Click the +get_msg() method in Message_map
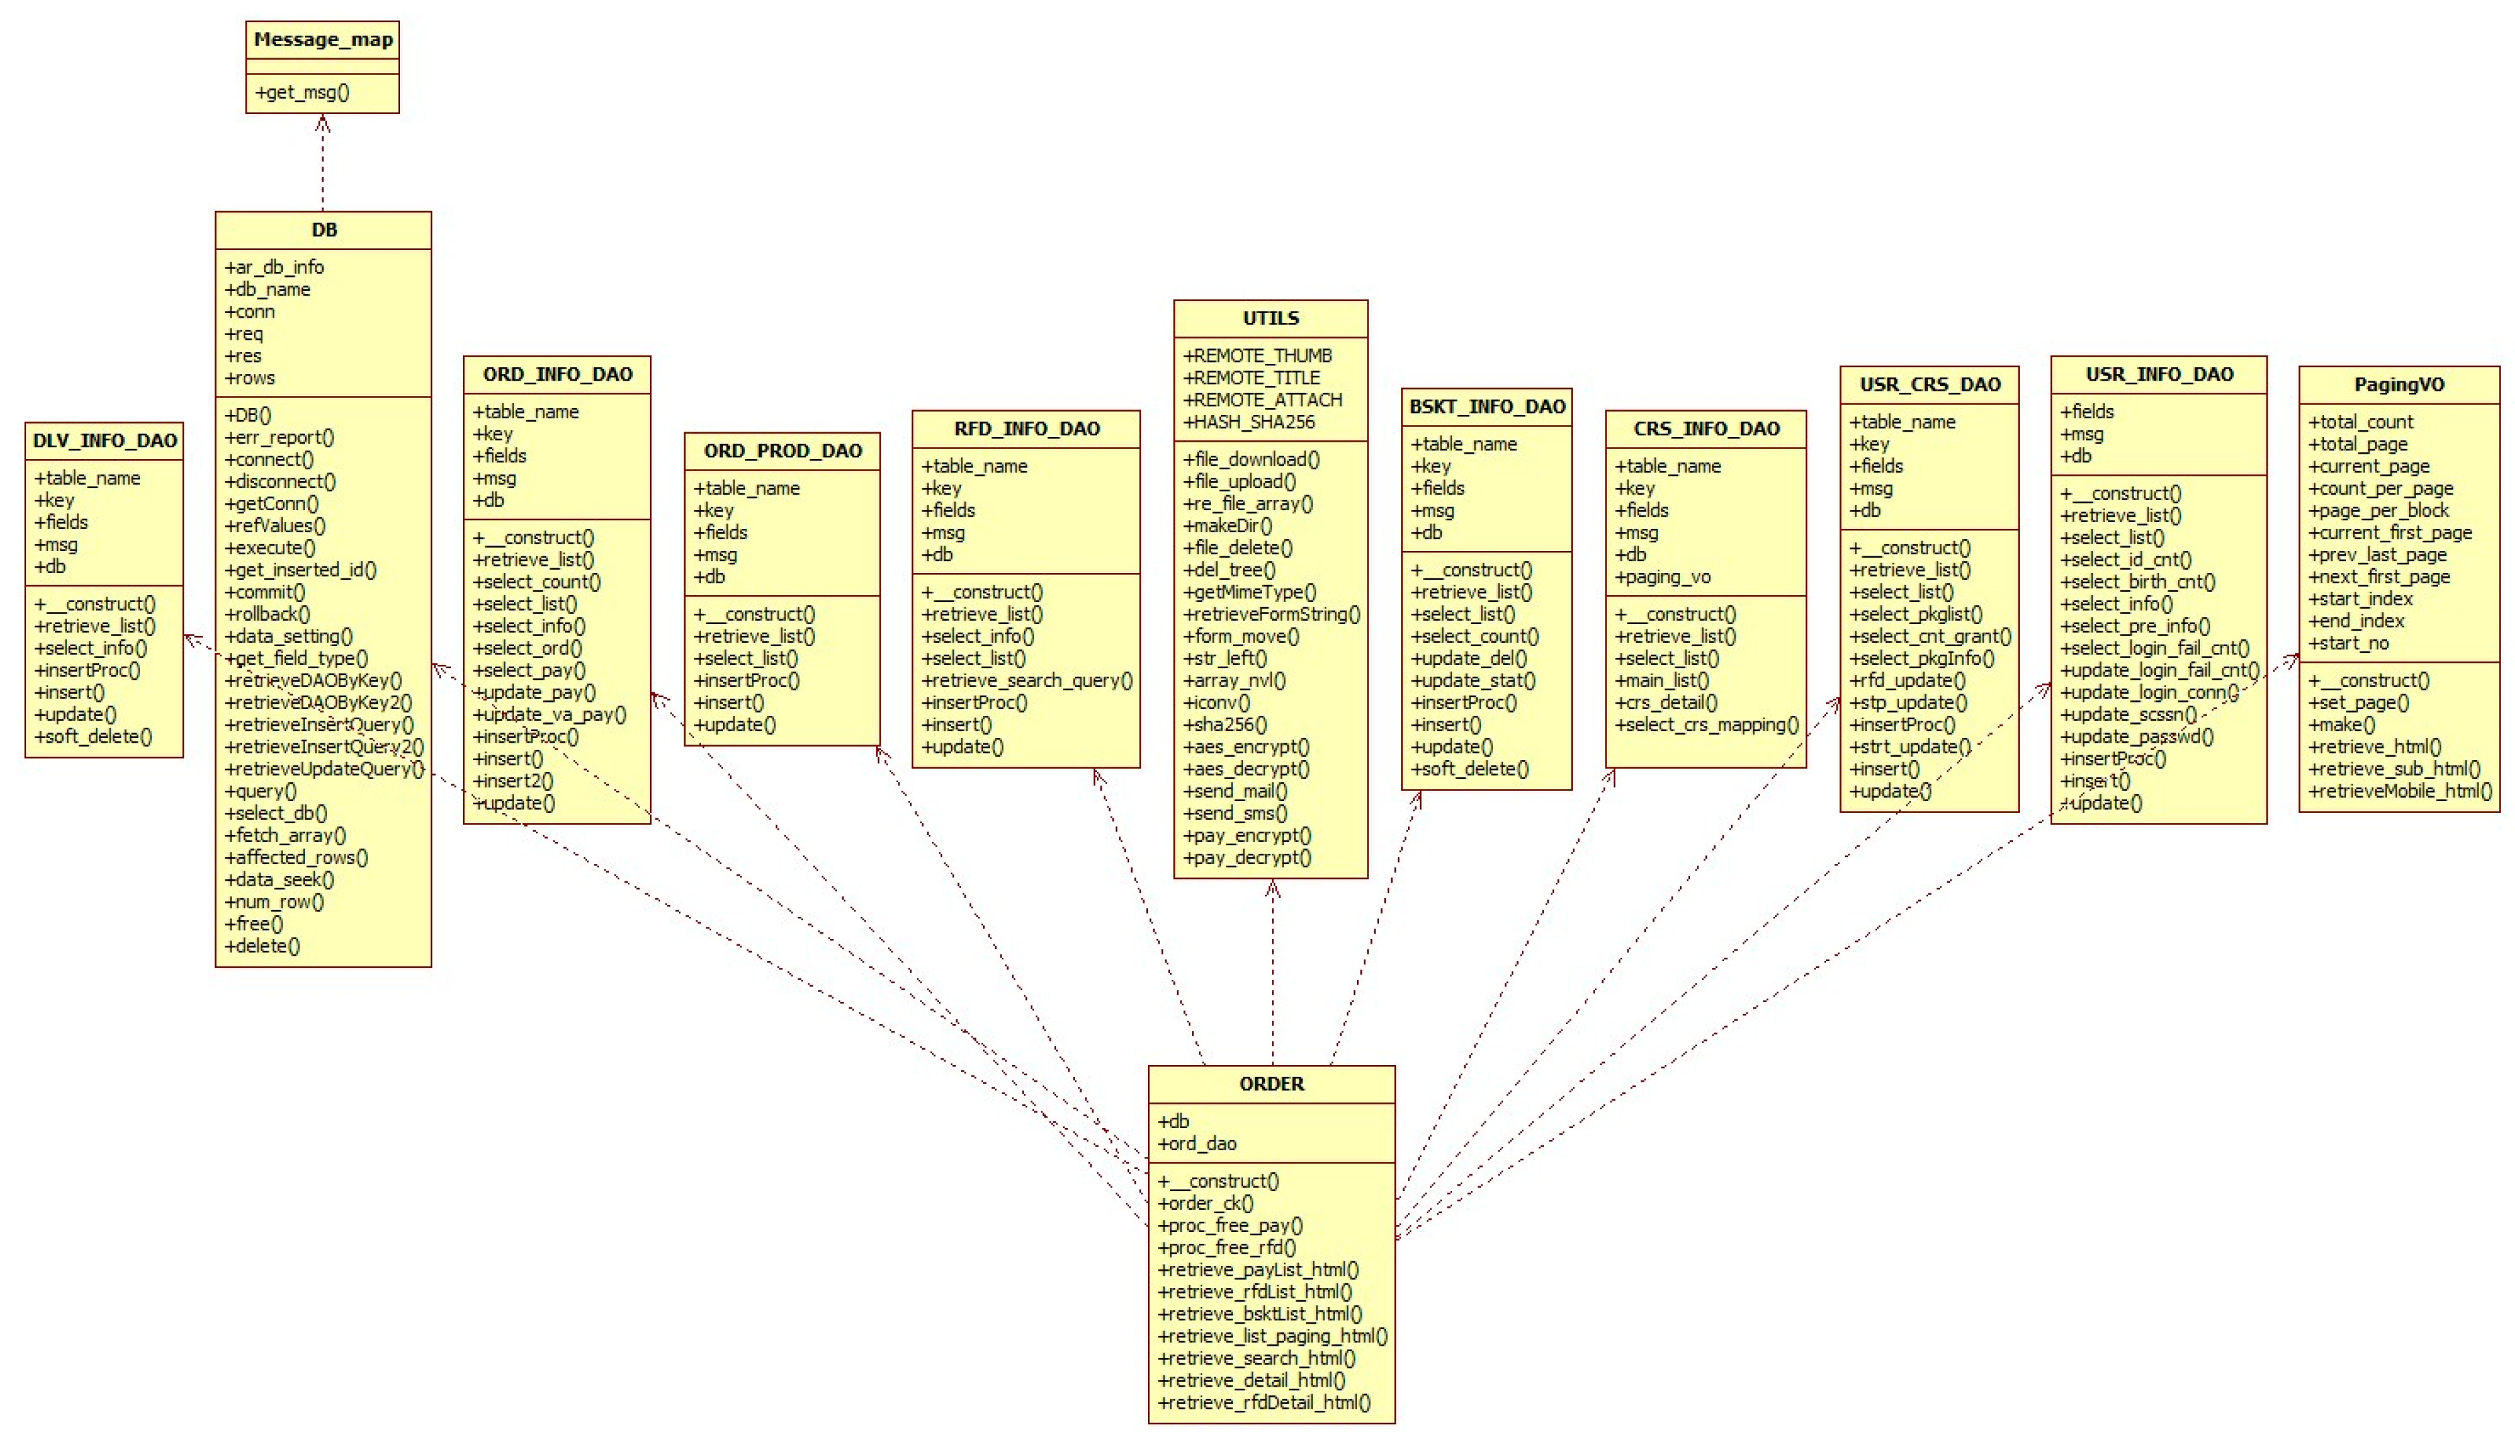Image resolution: width=2515 pixels, height=1441 pixels. coord(302,92)
